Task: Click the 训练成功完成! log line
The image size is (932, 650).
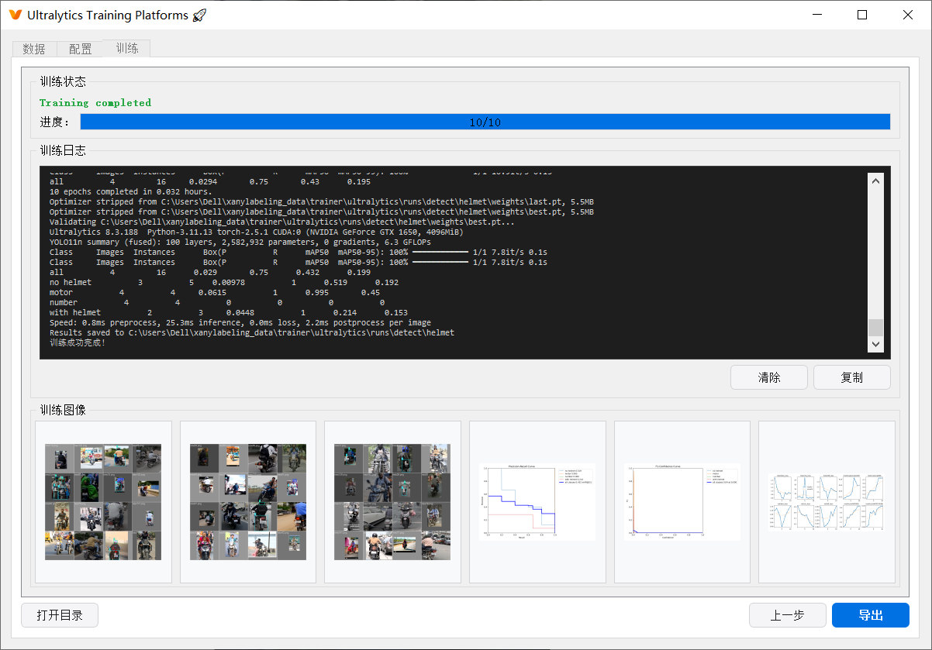Action: tap(77, 342)
